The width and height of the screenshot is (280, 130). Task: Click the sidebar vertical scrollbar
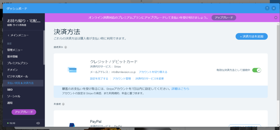(x=44, y=47)
